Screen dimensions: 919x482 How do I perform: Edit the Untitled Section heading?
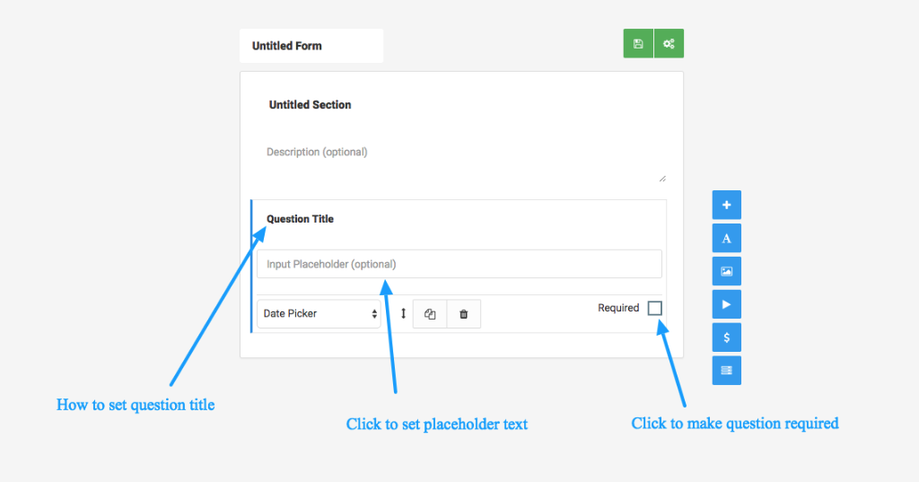click(310, 105)
